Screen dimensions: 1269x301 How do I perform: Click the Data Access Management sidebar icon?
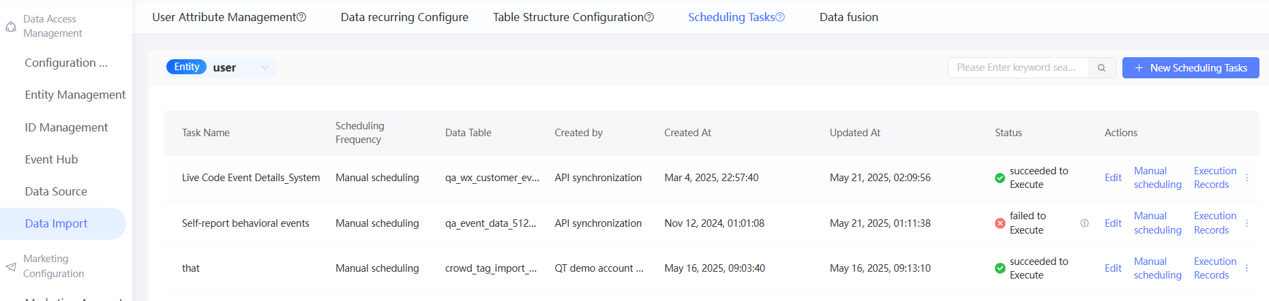11,27
